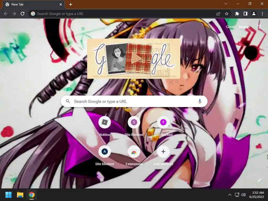Image resolution: width=268 pixels, height=201 pixels.
Task: Open the magenta F Site Blocked shortcut
Action: (x=163, y=126)
